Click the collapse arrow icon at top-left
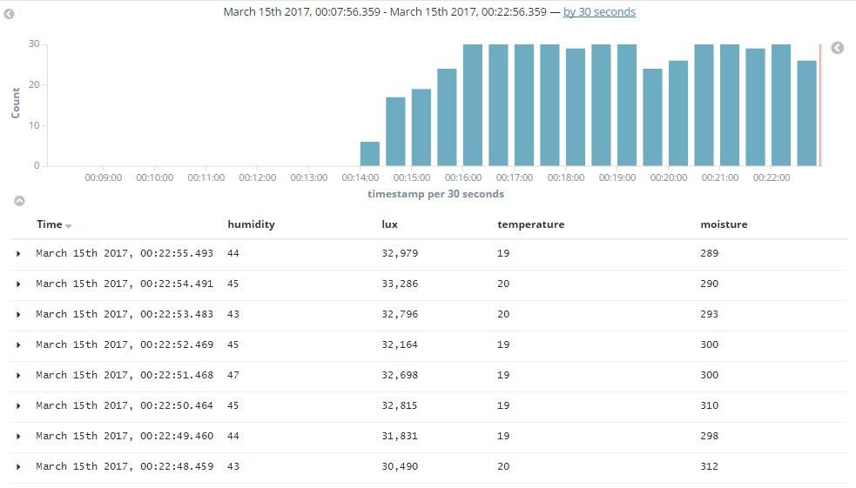The image size is (856, 488). 10,15
